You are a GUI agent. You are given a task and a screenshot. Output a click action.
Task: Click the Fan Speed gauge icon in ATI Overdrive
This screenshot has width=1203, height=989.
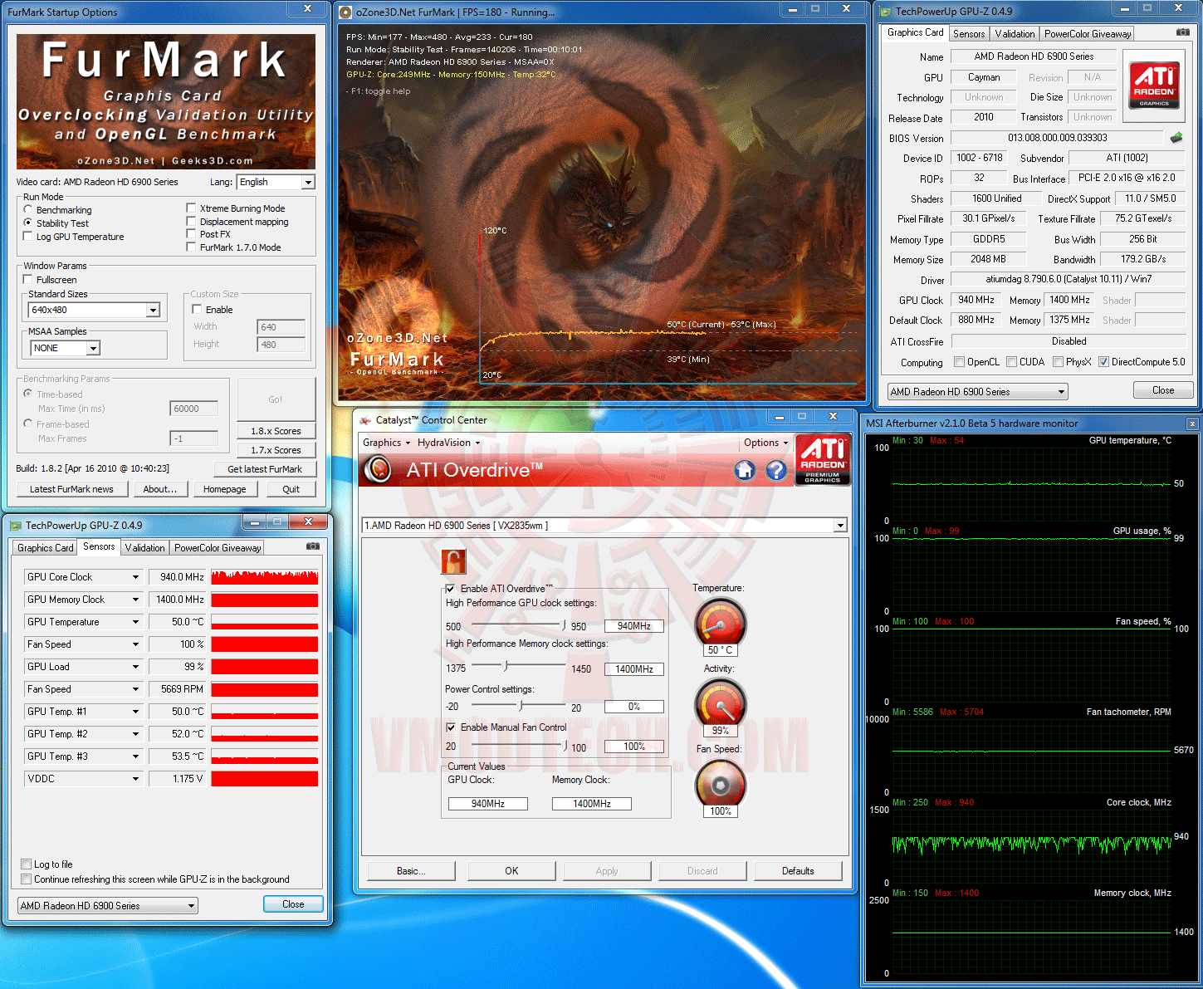point(721,782)
